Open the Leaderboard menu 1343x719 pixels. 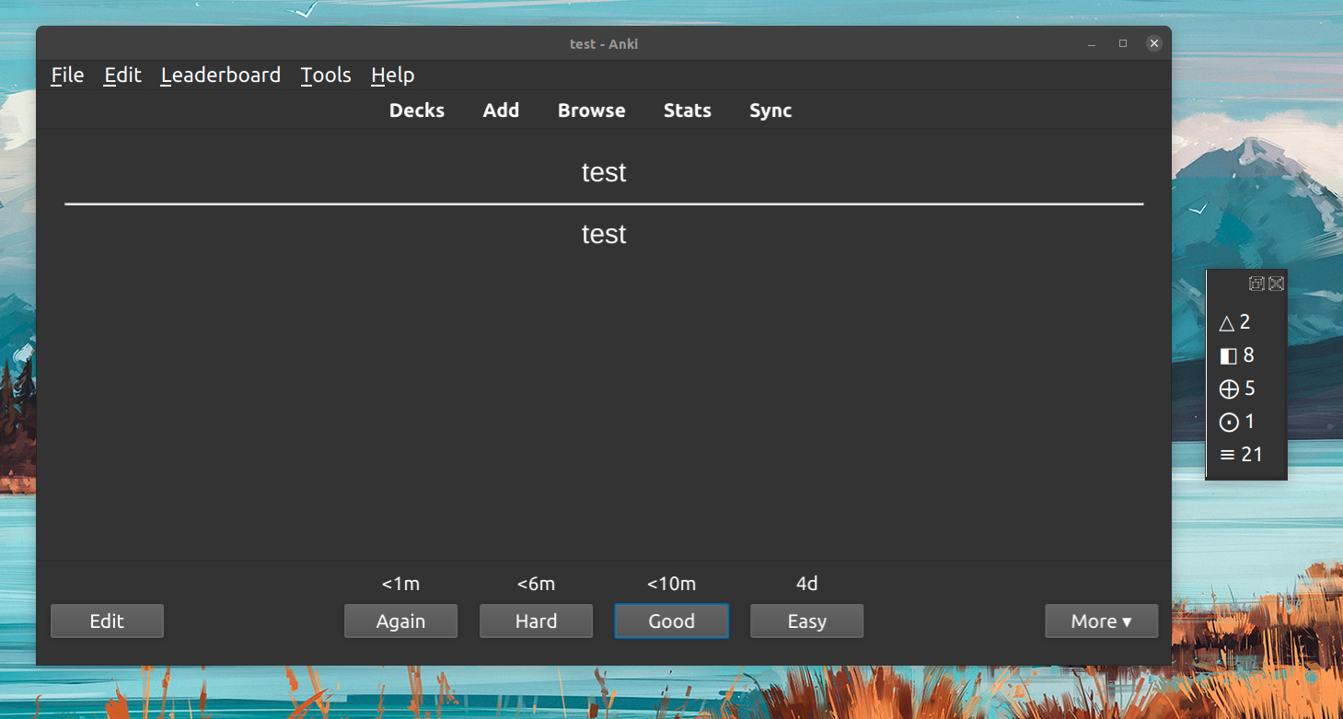point(221,75)
